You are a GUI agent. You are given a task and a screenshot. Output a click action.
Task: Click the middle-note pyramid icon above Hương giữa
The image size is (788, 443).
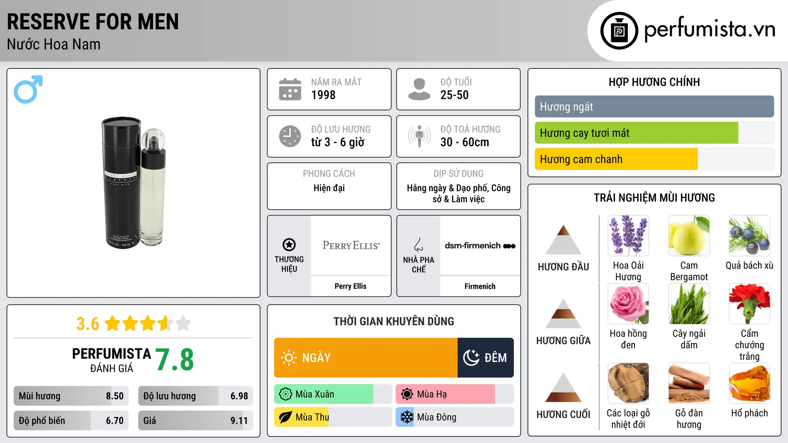[563, 313]
